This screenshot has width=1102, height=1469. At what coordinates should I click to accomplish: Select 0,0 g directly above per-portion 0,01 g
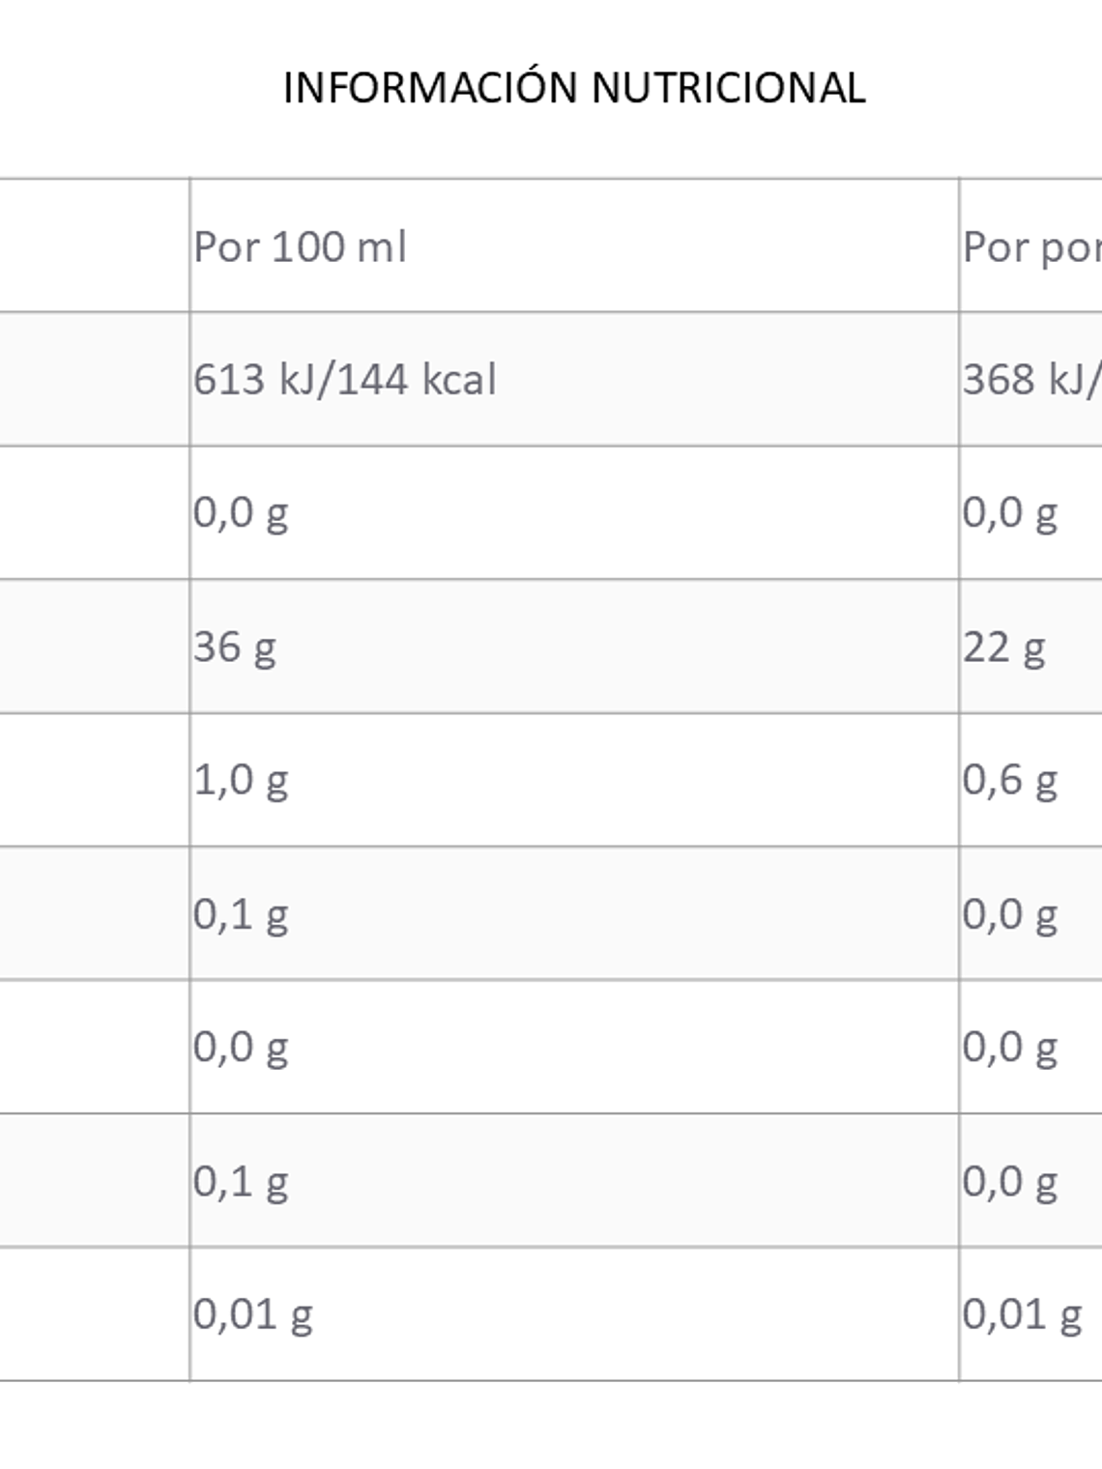click(1009, 1180)
